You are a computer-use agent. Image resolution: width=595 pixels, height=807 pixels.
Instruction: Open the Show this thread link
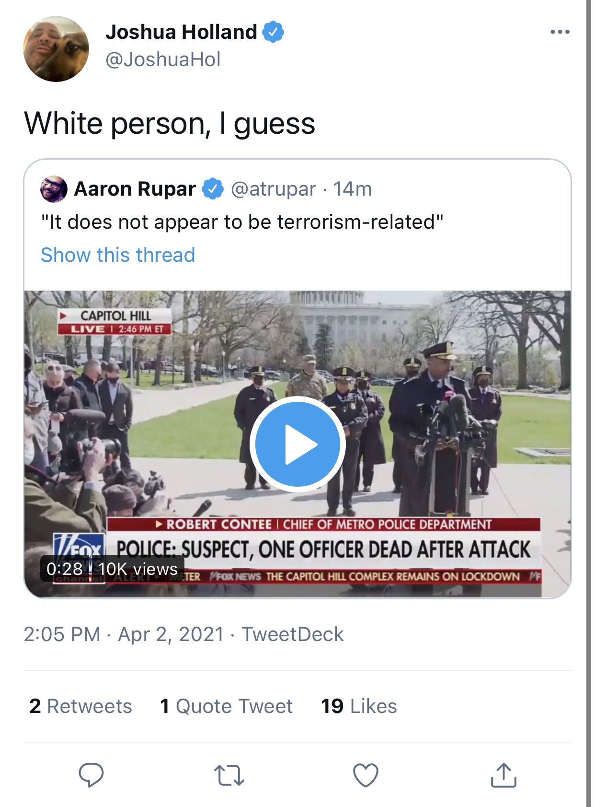point(118,255)
